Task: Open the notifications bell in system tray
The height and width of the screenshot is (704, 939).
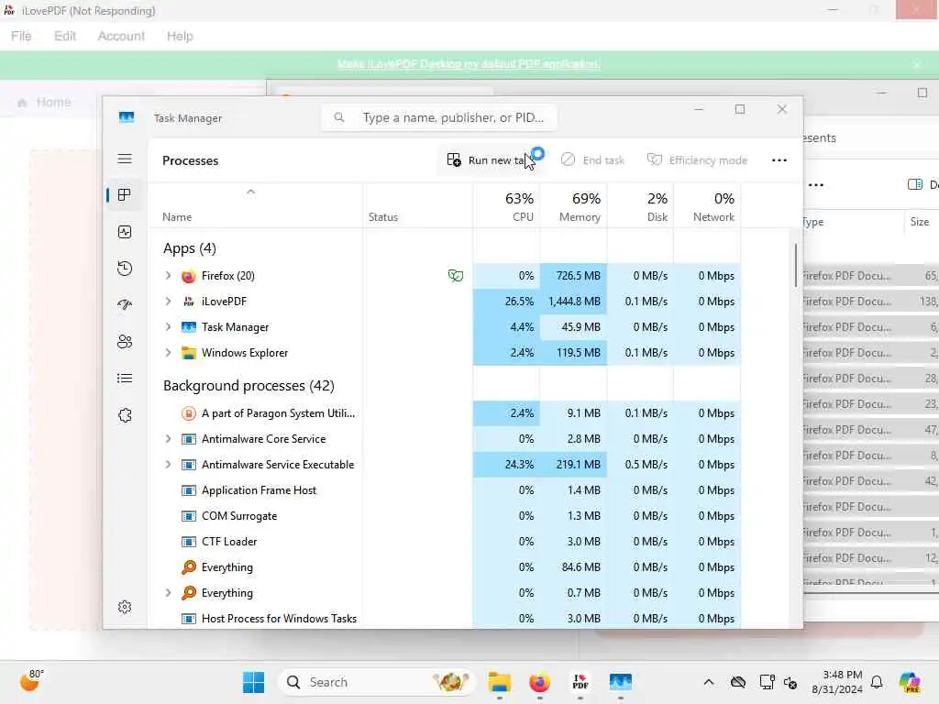Action: 877,682
